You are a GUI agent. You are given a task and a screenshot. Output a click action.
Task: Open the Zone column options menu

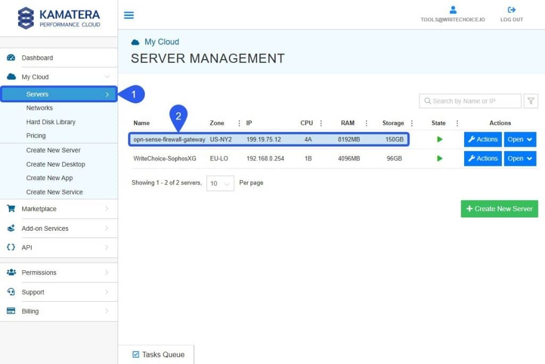coord(239,123)
